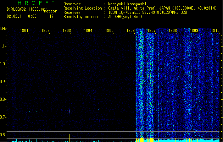Click the HROFFT title text
The height and width of the screenshot is (142, 223).
36,3
